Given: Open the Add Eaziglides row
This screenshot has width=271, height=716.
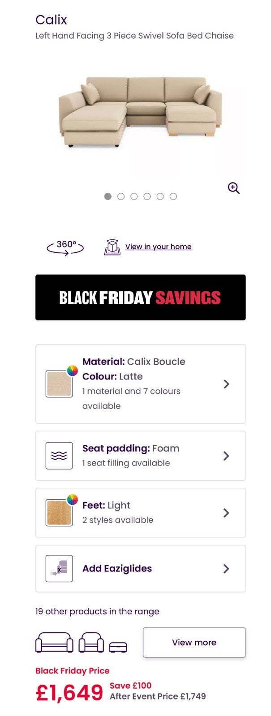Looking at the screenshot, I should click(141, 568).
